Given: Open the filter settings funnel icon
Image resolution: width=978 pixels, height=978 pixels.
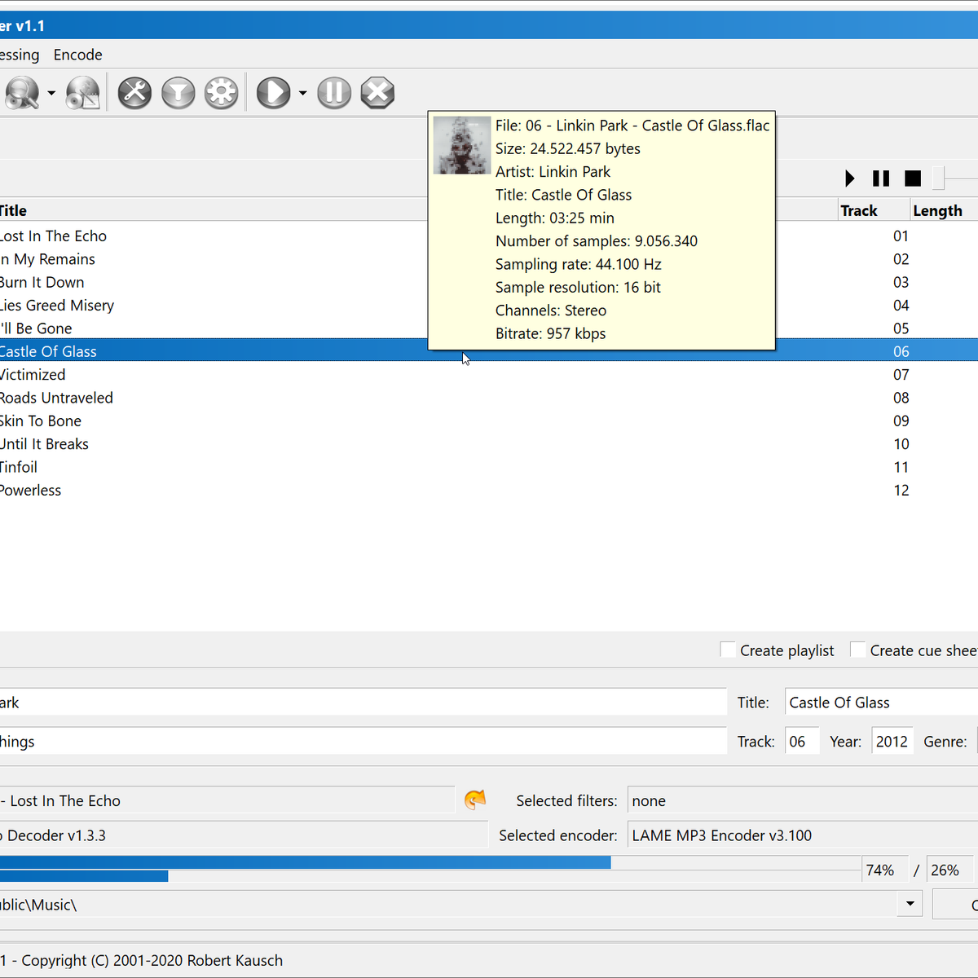Looking at the screenshot, I should click(x=178, y=93).
